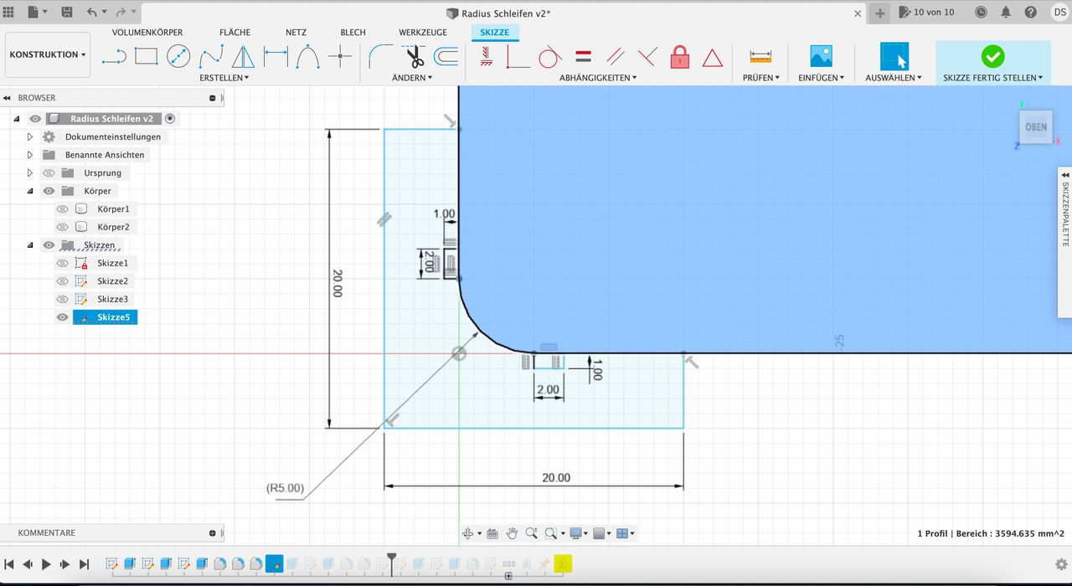The width and height of the screenshot is (1072, 586).
Task: Switch to the NETZ tab
Action: [x=296, y=32]
